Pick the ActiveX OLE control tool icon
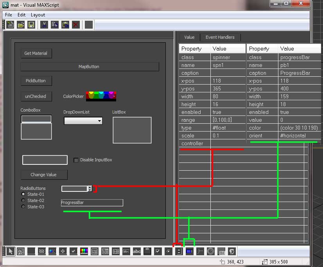Viewport: 323px width, 267px height. click(221, 251)
